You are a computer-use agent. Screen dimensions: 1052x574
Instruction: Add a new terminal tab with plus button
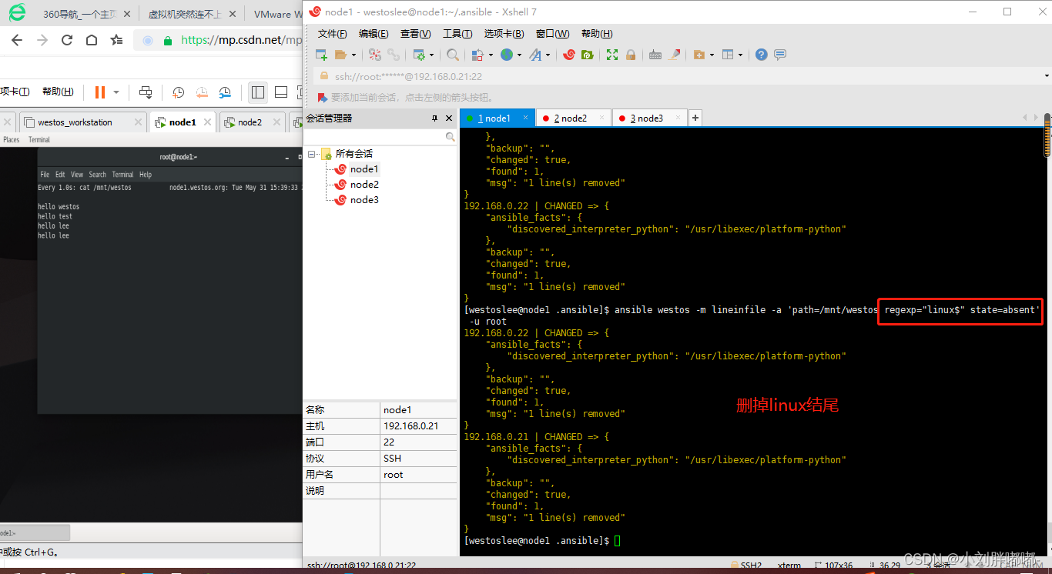[695, 118]
